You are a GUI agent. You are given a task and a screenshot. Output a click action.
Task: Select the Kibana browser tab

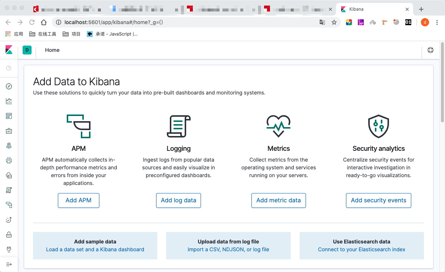click(375, 9)
